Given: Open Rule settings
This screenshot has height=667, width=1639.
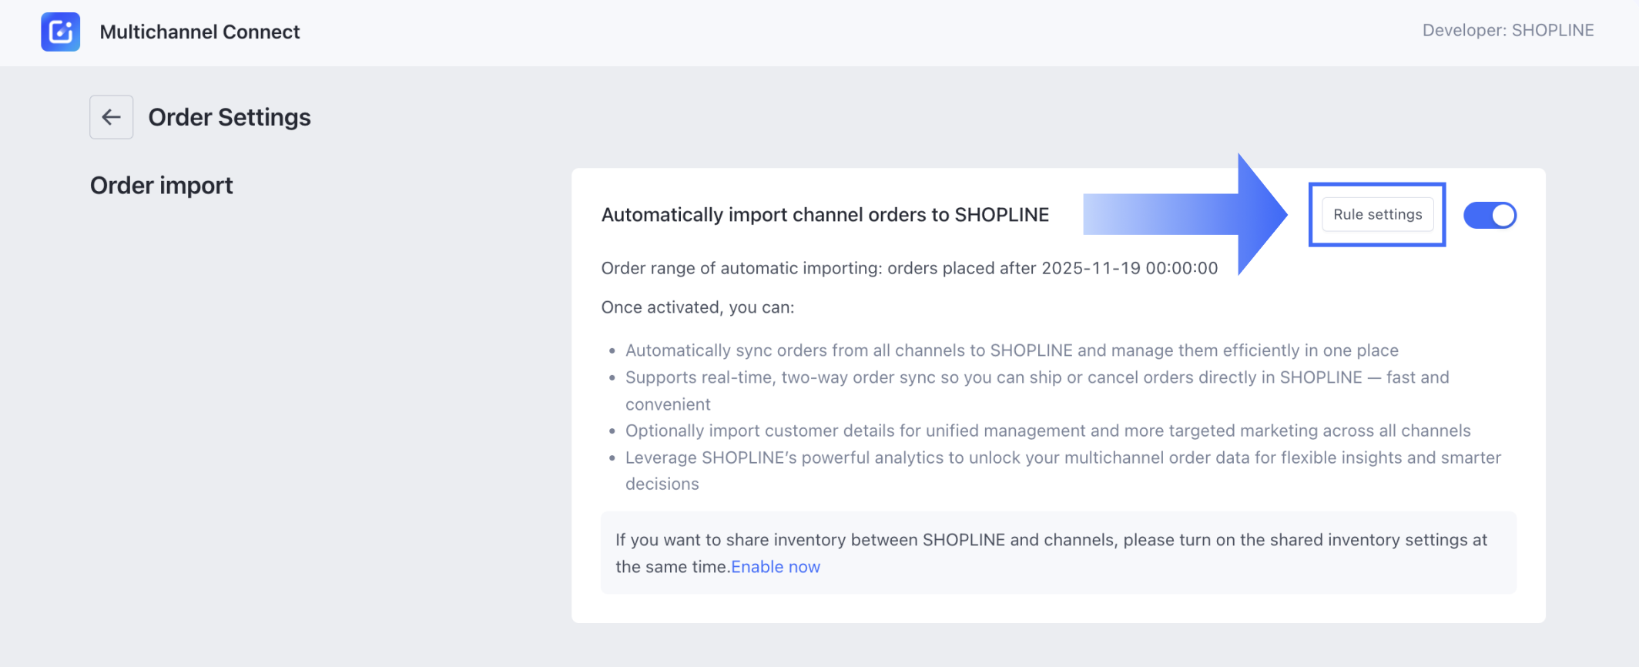Looking at the screenshot, I should point(1377,214).
